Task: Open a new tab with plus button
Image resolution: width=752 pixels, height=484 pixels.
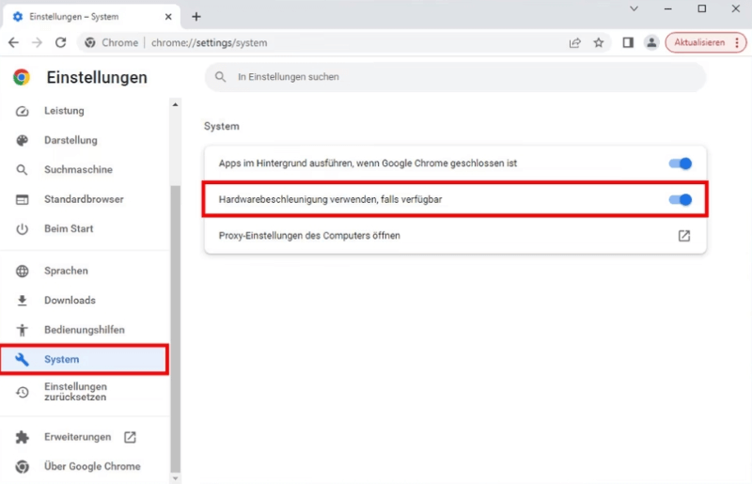Action: point(196,17)
